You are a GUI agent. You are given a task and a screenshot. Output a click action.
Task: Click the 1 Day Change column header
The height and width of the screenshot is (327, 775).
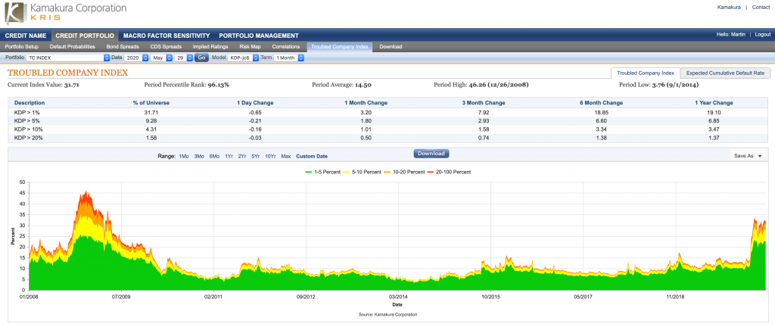(x=255, y=103)
